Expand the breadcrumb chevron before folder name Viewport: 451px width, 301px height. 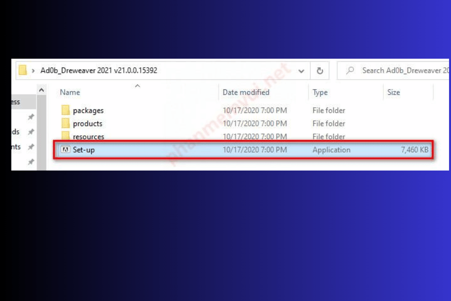(34, 71)
